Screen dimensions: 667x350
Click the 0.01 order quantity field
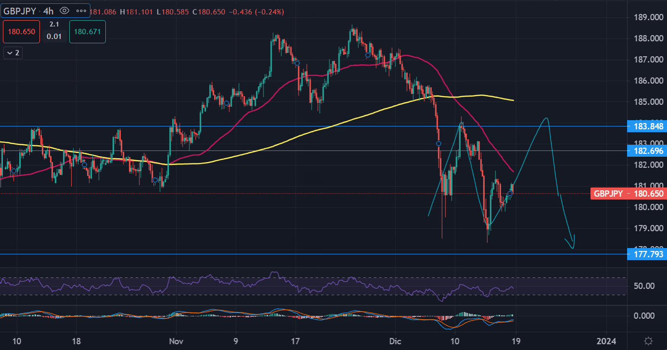[54, 36]
